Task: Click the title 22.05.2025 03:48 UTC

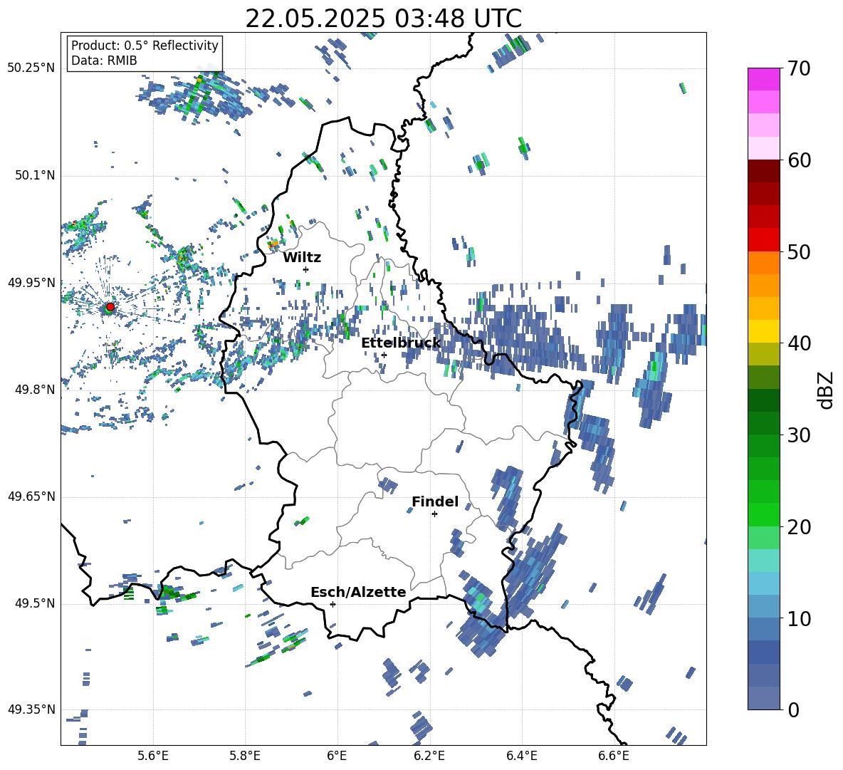Action: (383, 19)
